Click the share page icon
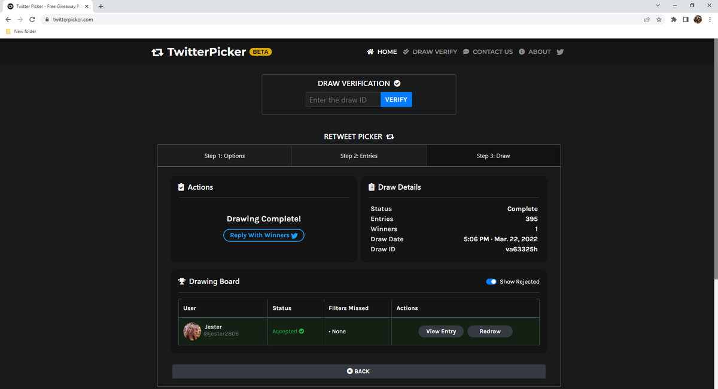Viewport: 718px width, 389px height. (x=647, y=19)
